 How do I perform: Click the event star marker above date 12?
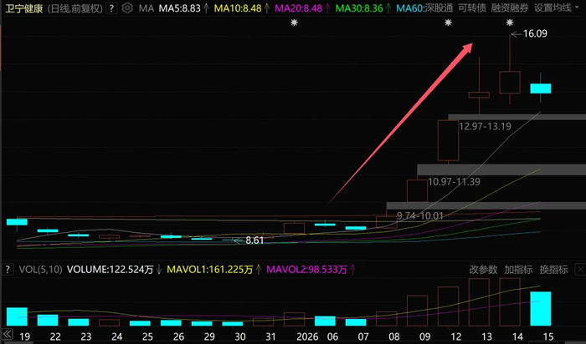click(448, 23)
